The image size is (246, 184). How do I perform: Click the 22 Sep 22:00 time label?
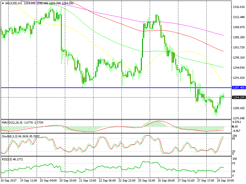pyautogui.click(x=127, y=180)
